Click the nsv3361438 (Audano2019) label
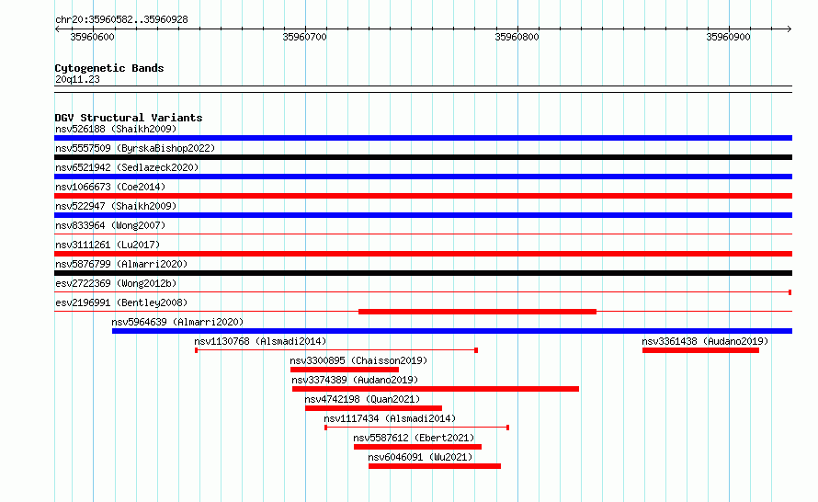818x502 pixels. [705, 341]
